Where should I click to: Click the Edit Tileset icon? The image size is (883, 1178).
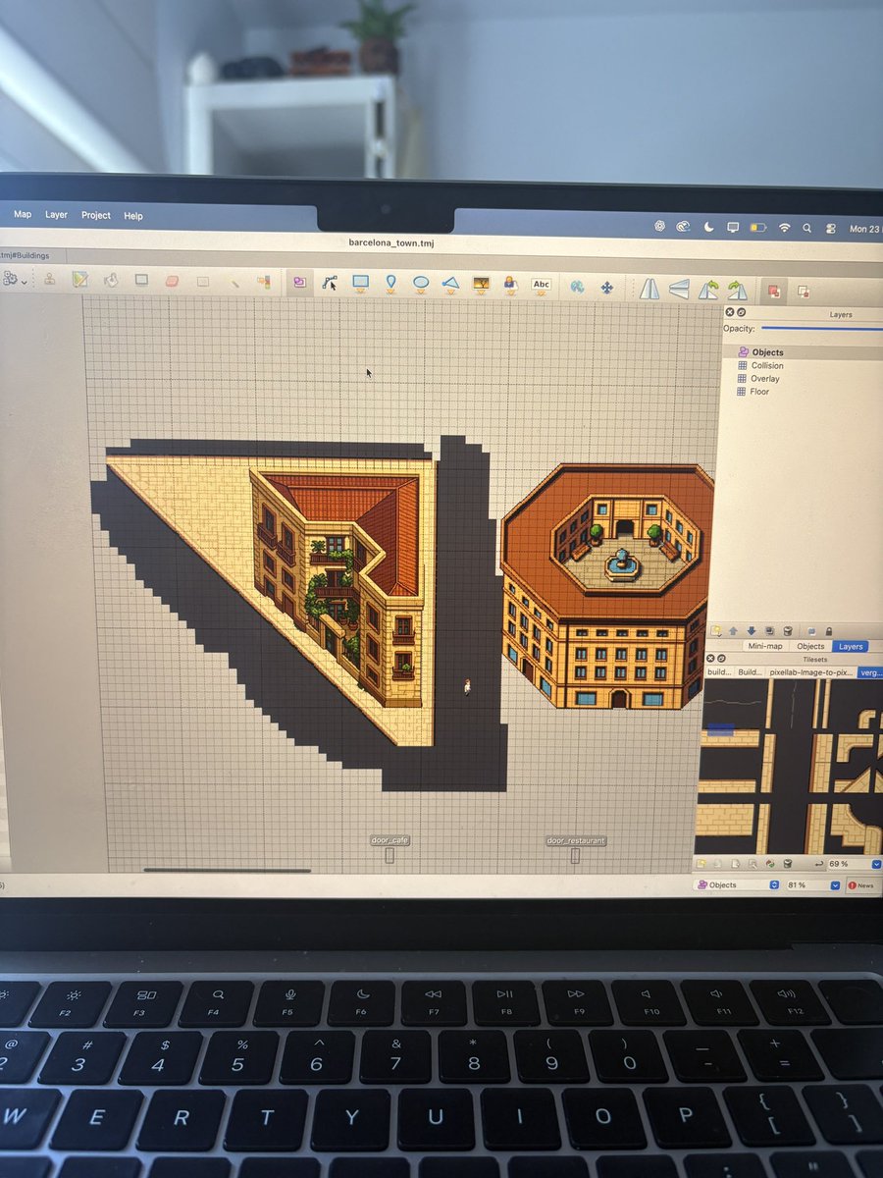pos(753,864)
